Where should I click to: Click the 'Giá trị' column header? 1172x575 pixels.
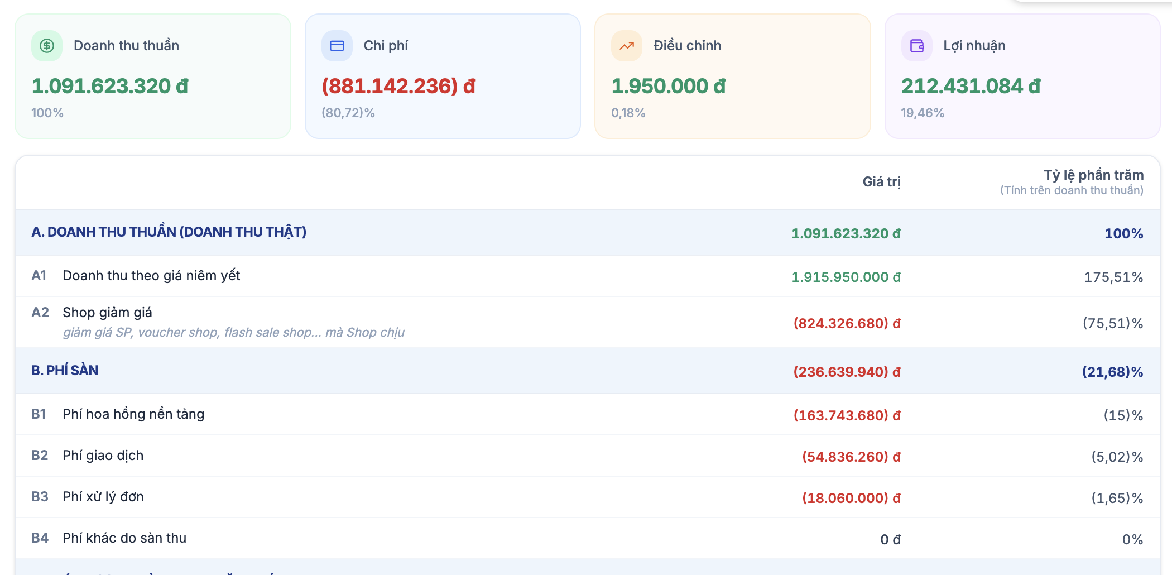click(882, 182)
